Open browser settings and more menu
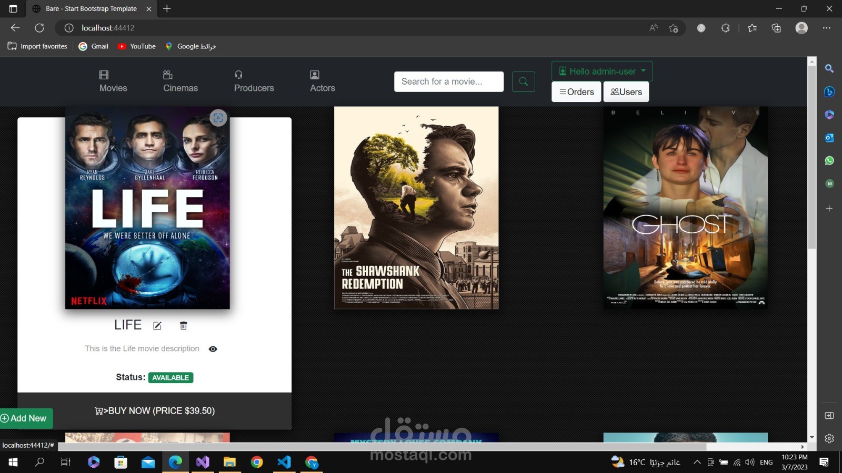The image size is (842, 473). (827, 28)
